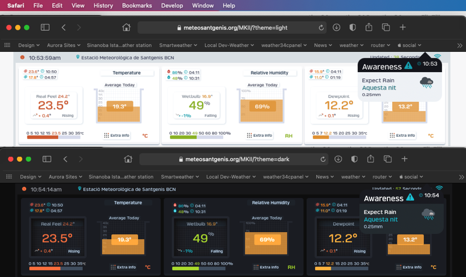Open the History menu
Viewport: 466px width, 277px height.
click(103, 5)
